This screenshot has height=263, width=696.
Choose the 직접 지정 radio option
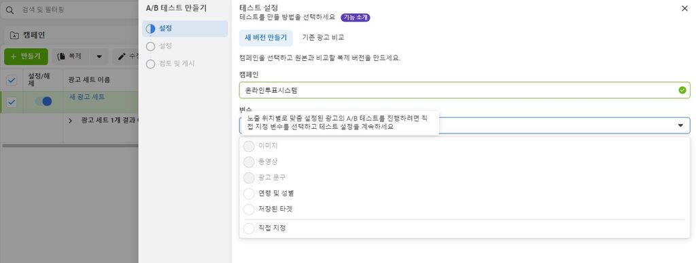pyautogui.click(x=249, y=228)
